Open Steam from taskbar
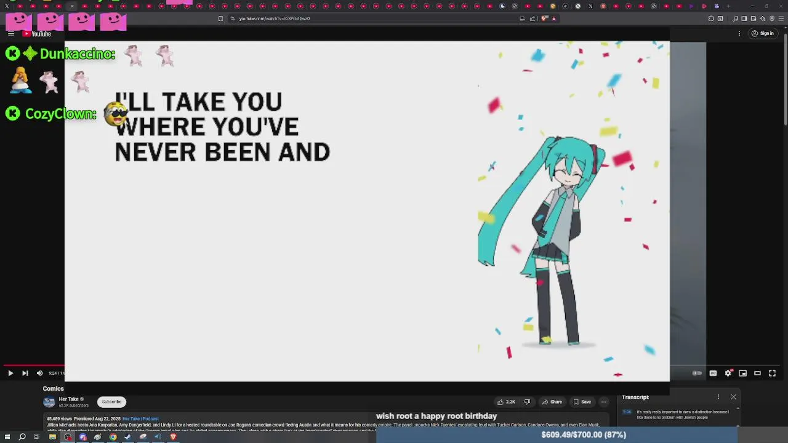The height and width of the screenshot is (443, 788). point(127,437)
